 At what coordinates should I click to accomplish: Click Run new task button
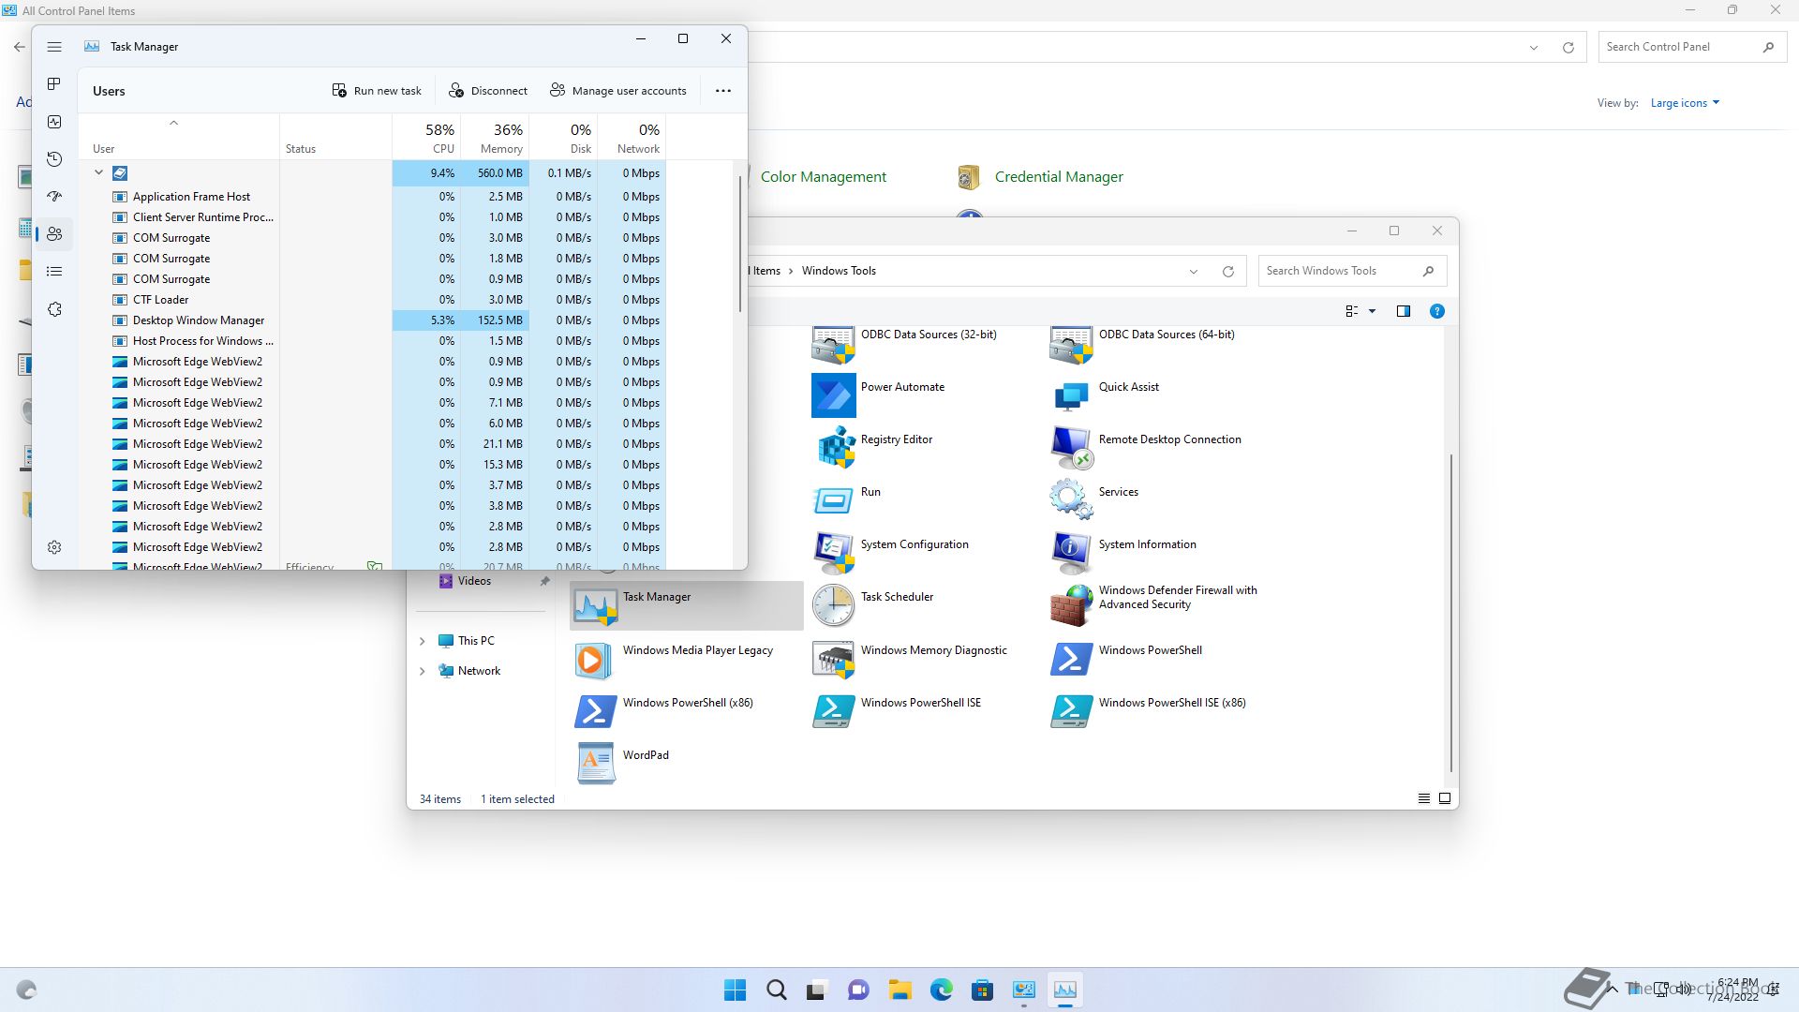click(x=377, y=91)
